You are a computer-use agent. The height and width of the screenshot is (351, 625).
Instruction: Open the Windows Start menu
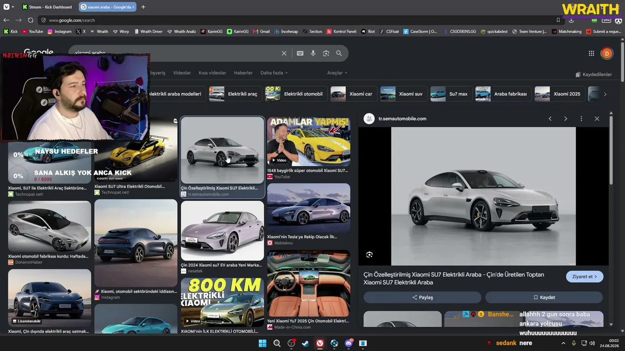(262, 343)
